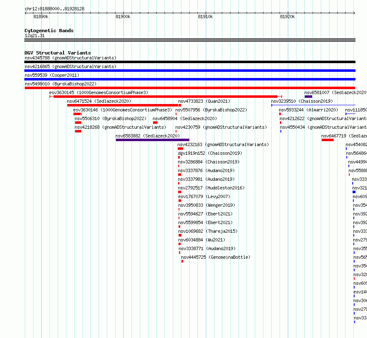This screenshot has width=367, height=338.
Task: Select nsv4230759 gnomADStructuralVariants label
Action: tap(221, 127)
